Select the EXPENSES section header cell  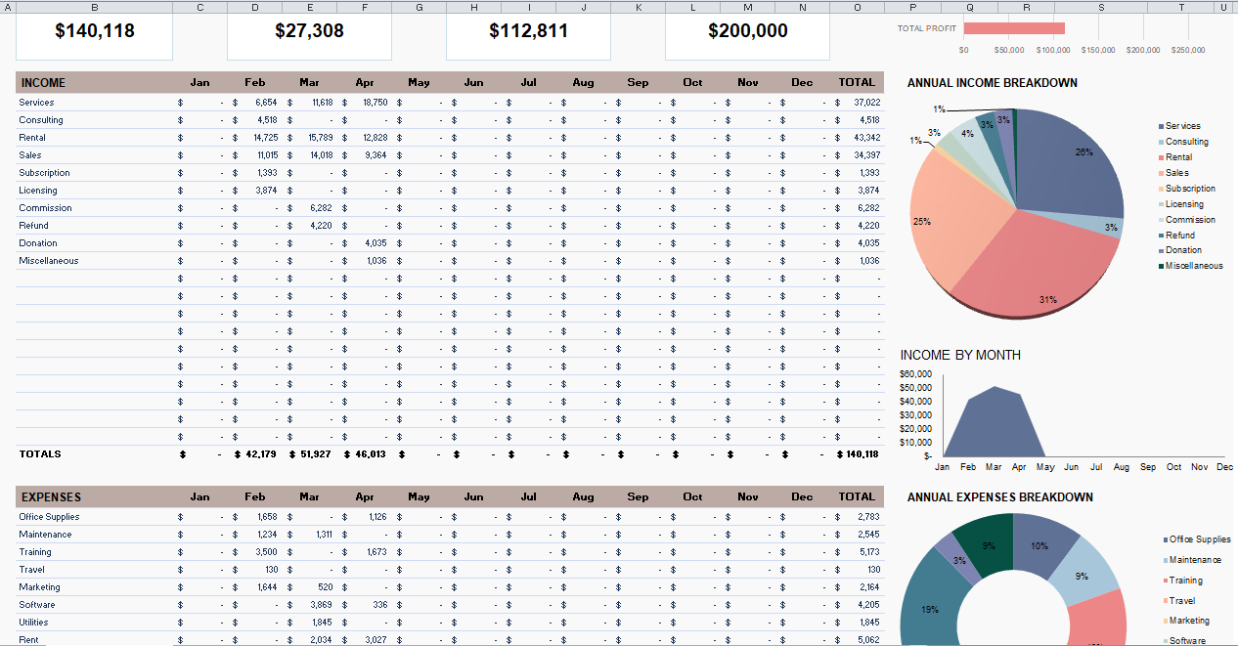tap(51, 497)
